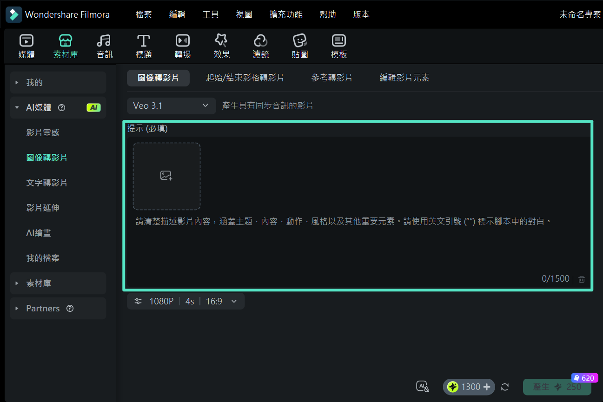Click the credits refresh icon
The height and width of the screenshot is (402, 603).
(505, 387)
